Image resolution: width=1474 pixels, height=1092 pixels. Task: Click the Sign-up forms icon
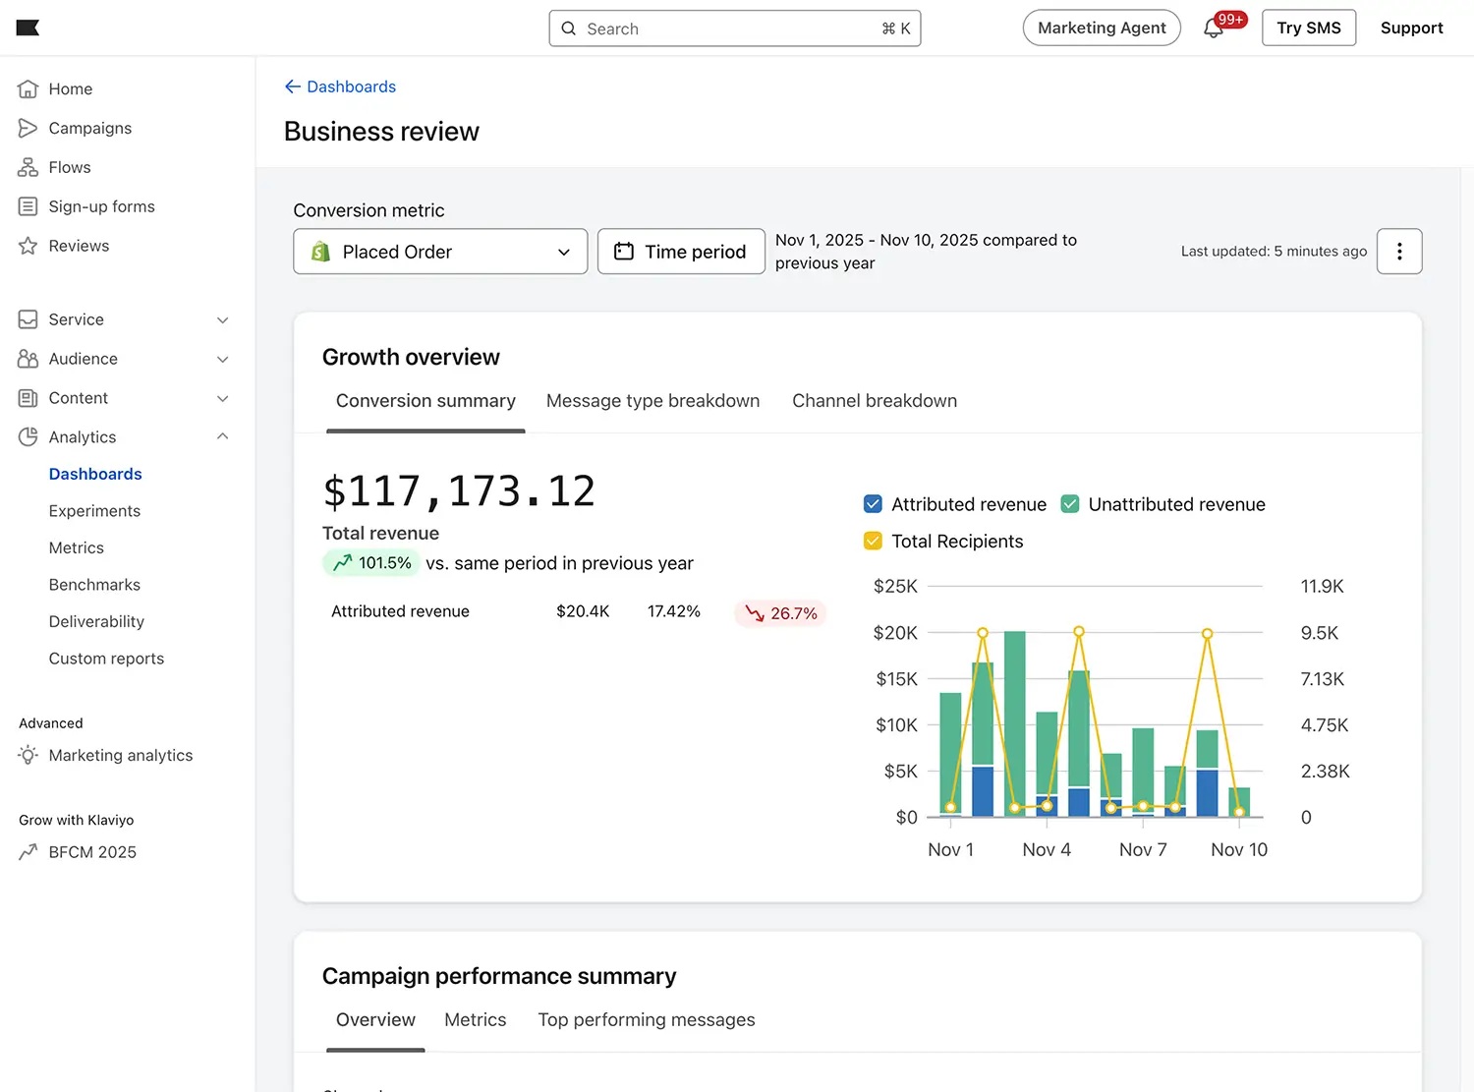click(x=28, y=206)
